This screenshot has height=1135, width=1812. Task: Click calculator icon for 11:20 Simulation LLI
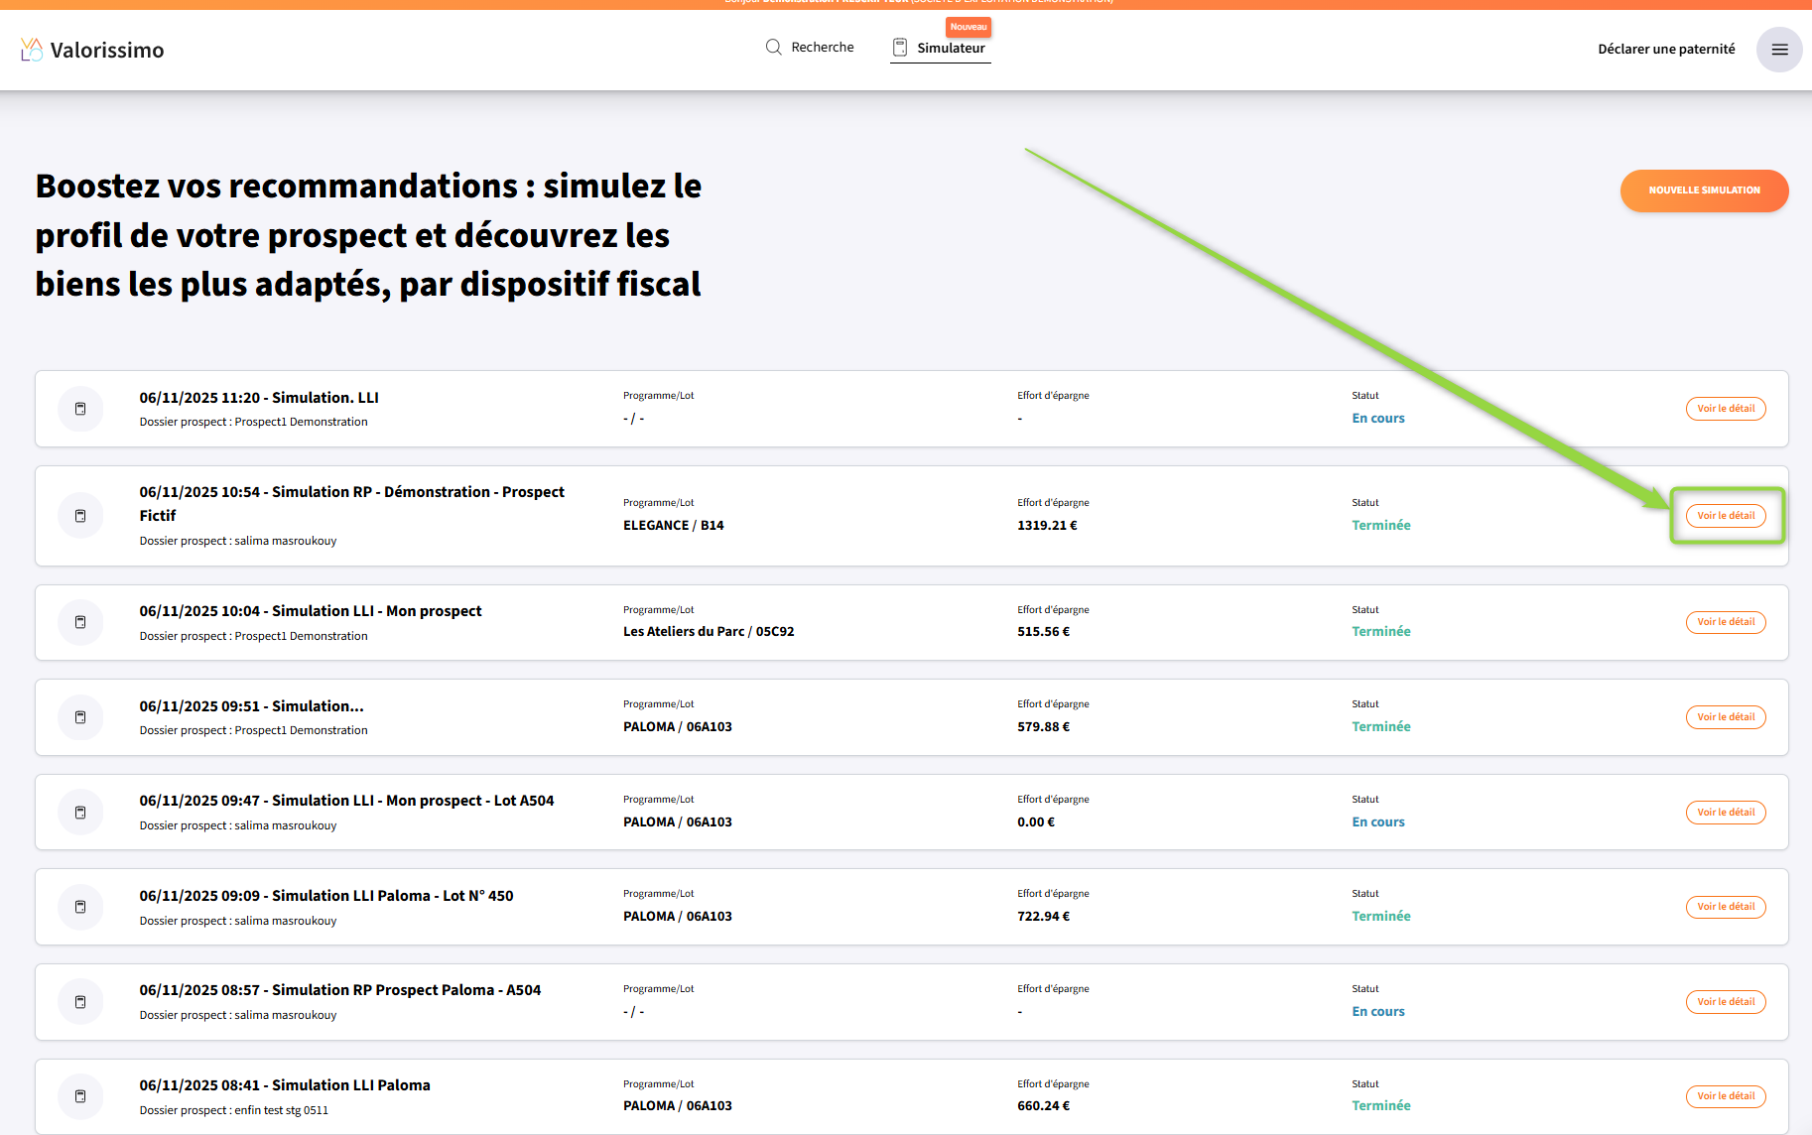pyautogui.click(x=80, y=409)
